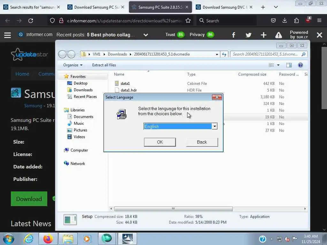Click OK in Select Language dialog
This screenshot has width=327, height=245.
coord(160,142)
